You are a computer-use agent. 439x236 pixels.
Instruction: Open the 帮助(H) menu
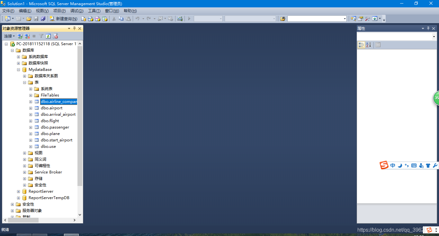click(x=130, y=11)
